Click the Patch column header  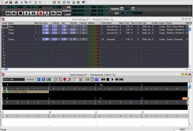point(112,23)
